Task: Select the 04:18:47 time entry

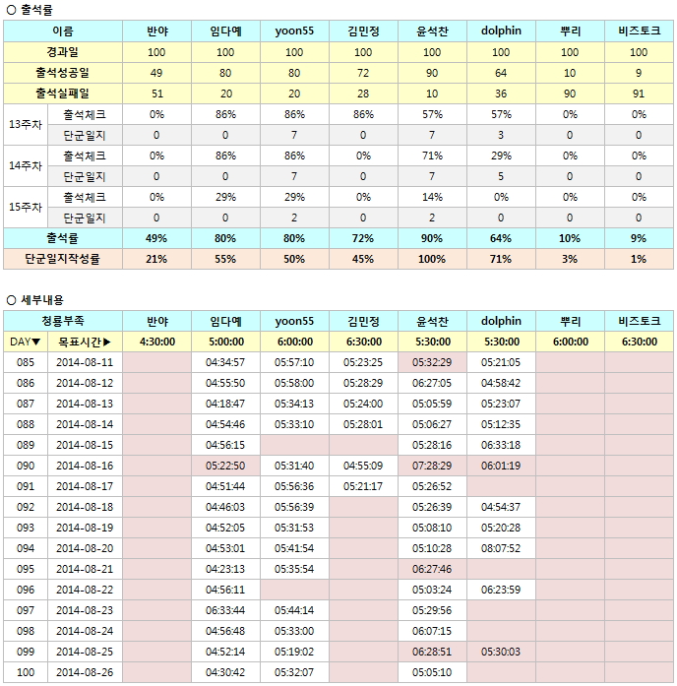Action: click(x=225, y=404)
